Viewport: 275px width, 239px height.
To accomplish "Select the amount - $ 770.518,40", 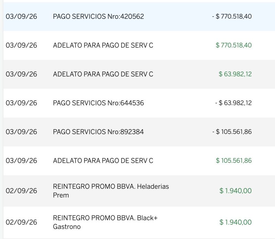I will point(232,16).
